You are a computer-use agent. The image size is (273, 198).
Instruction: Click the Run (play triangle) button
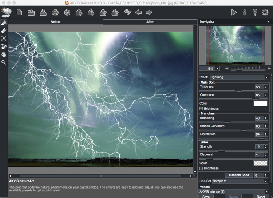click(x=234, y=12)
